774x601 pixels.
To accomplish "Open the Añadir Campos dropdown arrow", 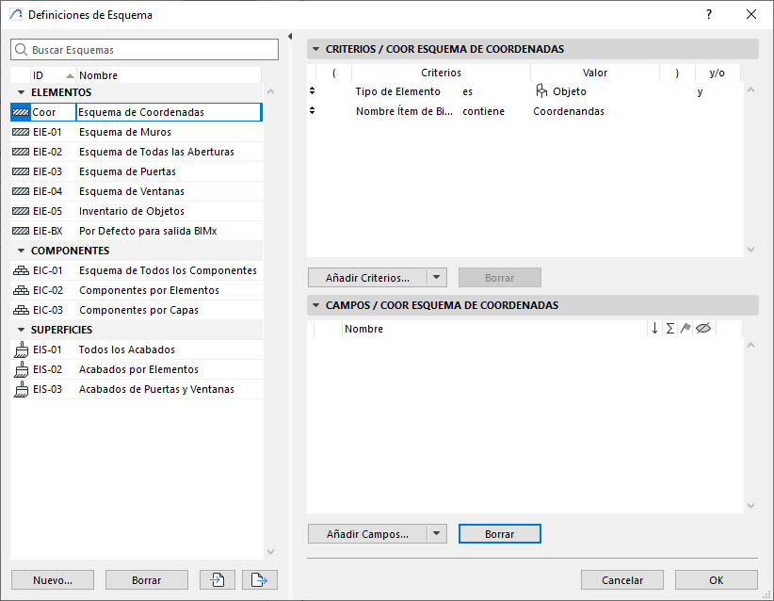I will [436, 534].
